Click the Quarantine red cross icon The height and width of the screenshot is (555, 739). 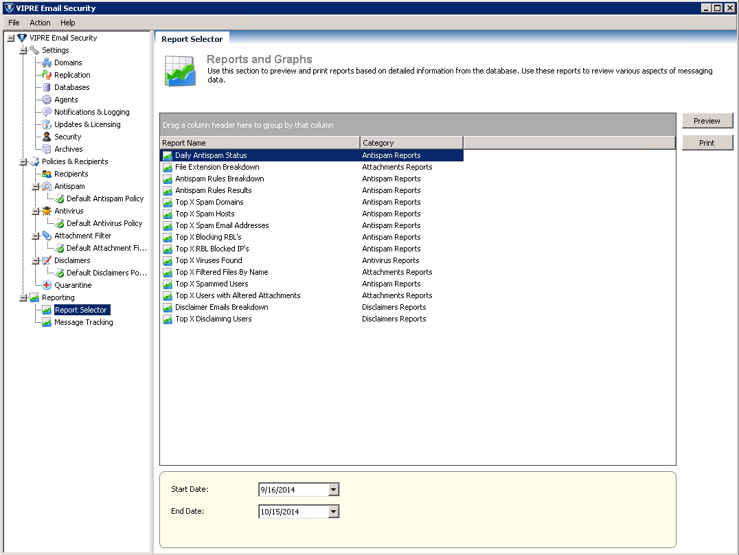(x=47, y=285)
